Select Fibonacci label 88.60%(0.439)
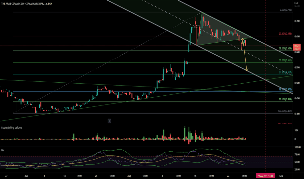304x179 pixels. (285, 99)
